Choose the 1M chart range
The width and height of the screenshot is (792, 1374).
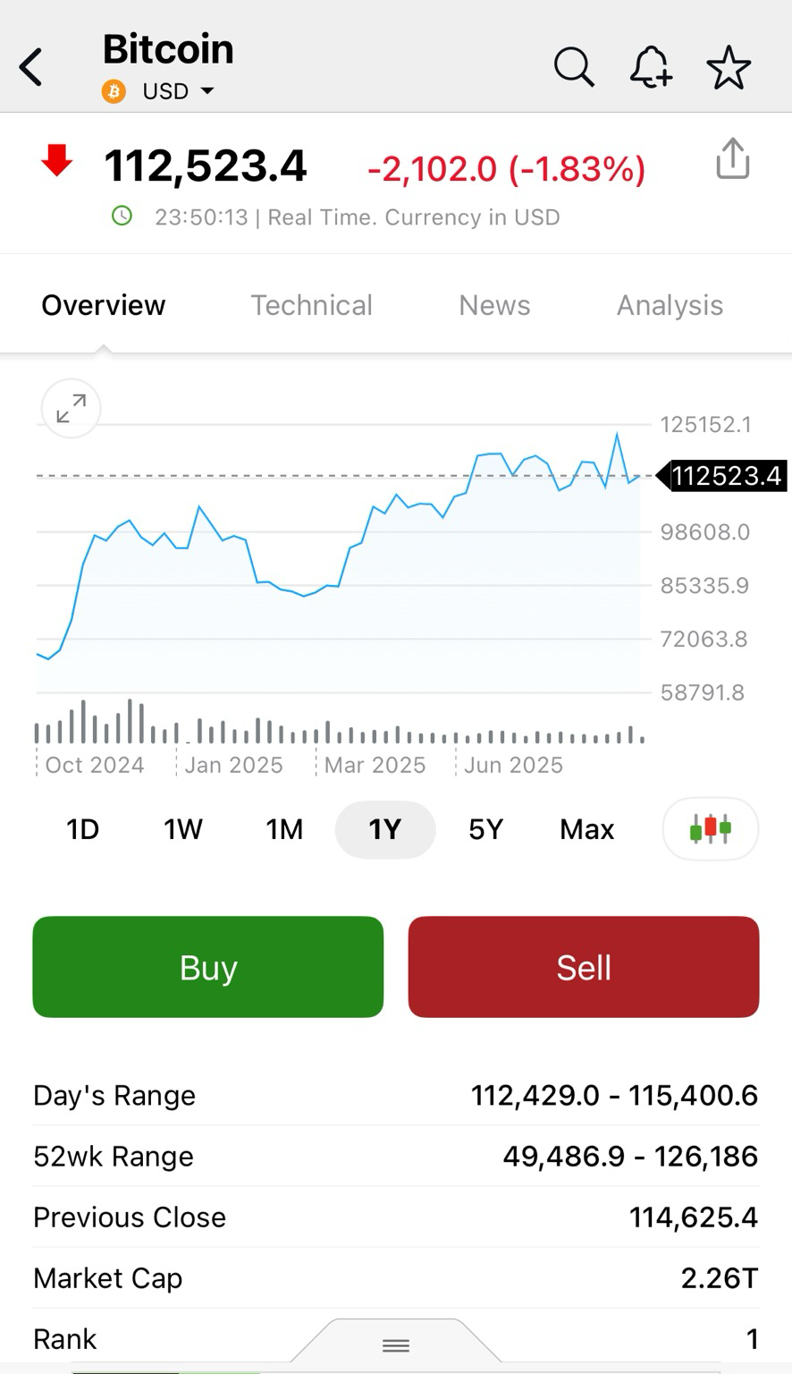click(284, 829)
